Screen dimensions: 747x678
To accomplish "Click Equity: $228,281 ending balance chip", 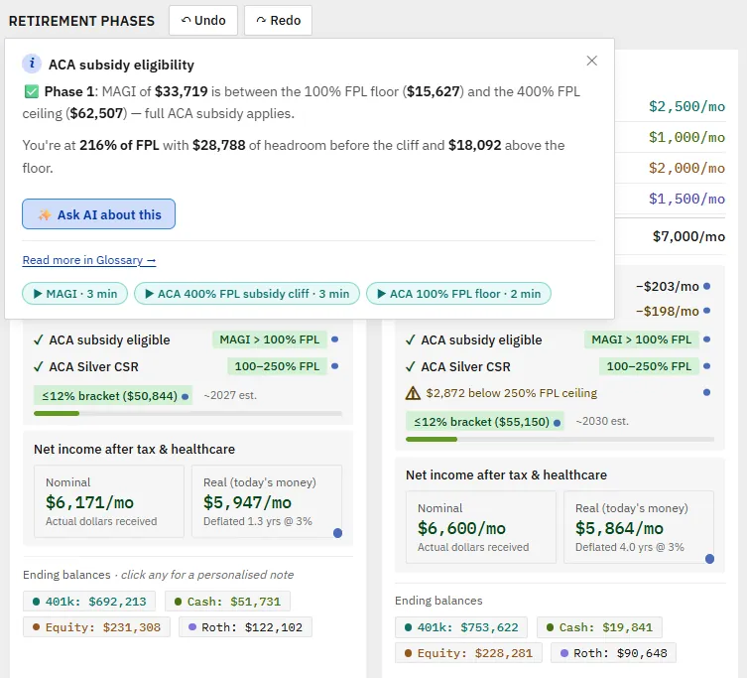I will tap(468, 653).
